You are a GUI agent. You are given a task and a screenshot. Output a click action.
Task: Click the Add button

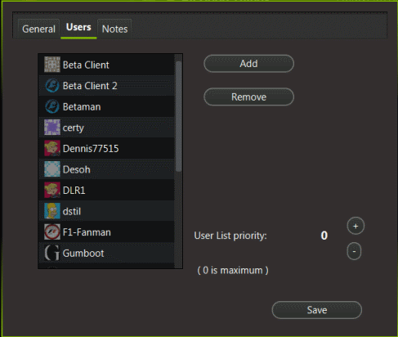click(248, 64)
